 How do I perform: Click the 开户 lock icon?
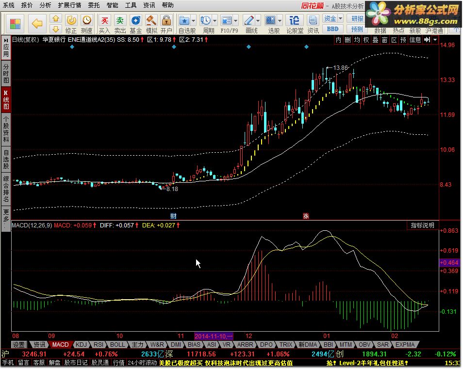(x=166, y=24)
